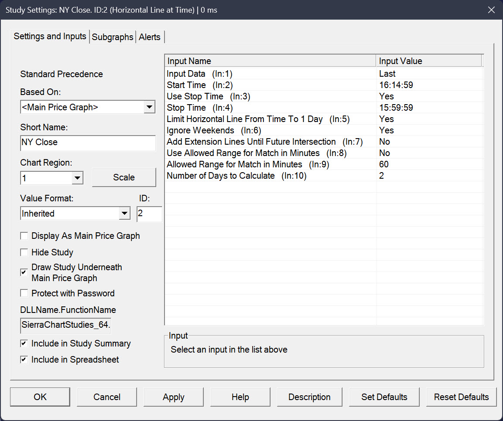The image size is (503, 421).
Task: Open the Chart Region dropdown
Action: tap(77, 178)
